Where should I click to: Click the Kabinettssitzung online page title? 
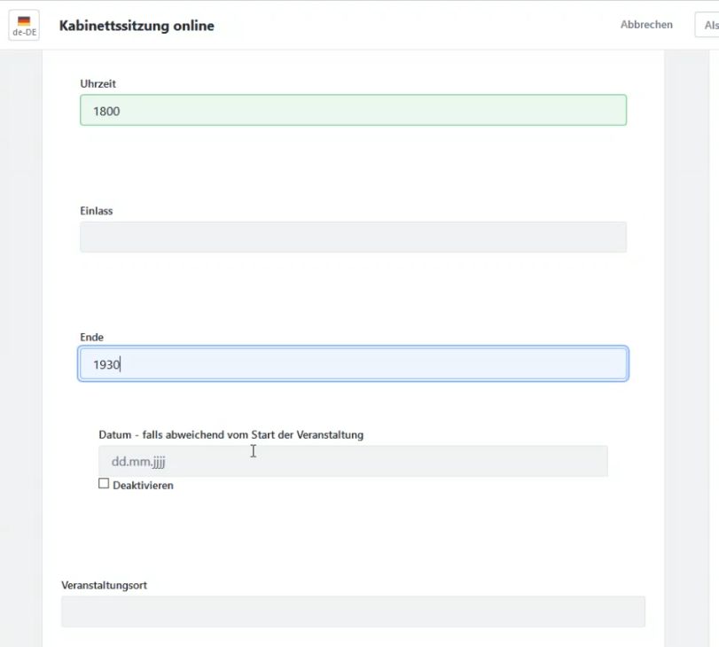pyautogui.click(x=137, y=26)
